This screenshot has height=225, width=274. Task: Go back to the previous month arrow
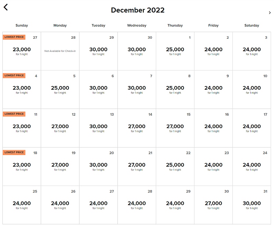[x=5, y=7]
